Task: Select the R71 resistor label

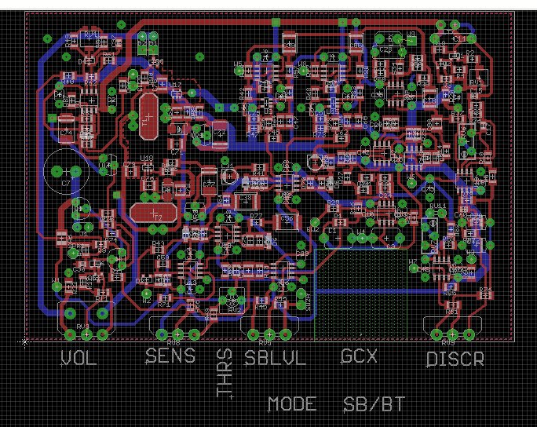Action: [x=165, y=305]
